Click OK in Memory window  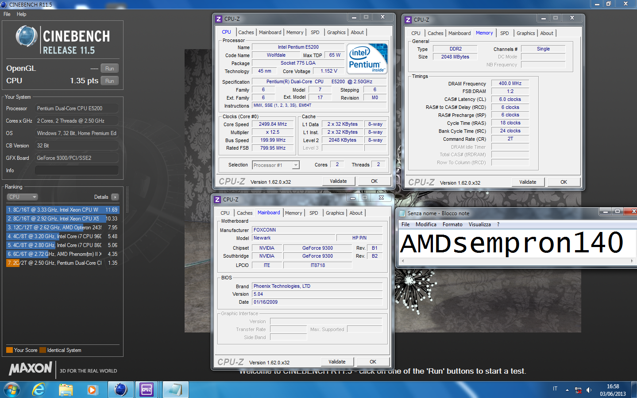tap(564, 182)
